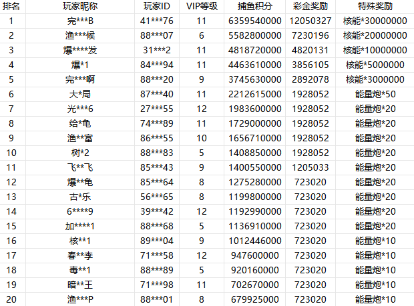Click player ID 39***42
The image size is (414, 306).
coord(156,211)
